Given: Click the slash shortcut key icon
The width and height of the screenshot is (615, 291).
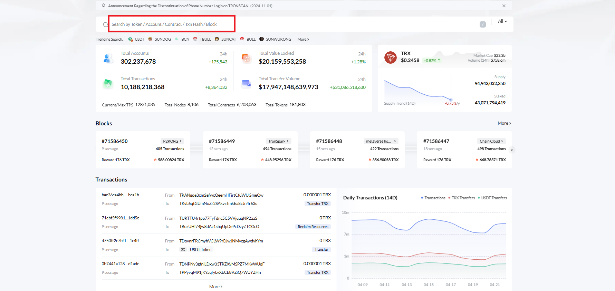Looking at the screenshot, I should click(483, 24).
